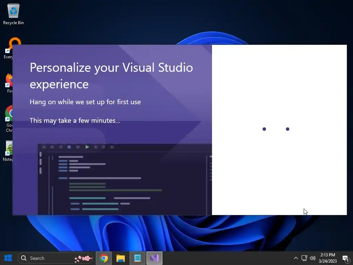Open the Windows Start menu

(x=8, y=258)
